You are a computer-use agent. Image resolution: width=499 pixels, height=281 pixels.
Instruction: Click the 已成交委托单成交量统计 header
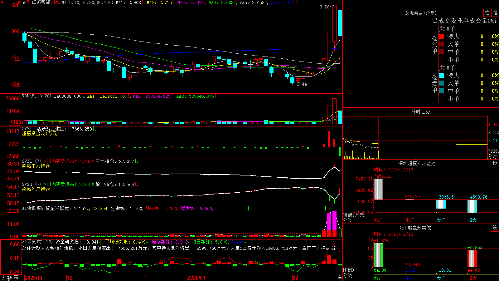pos(465,21)
